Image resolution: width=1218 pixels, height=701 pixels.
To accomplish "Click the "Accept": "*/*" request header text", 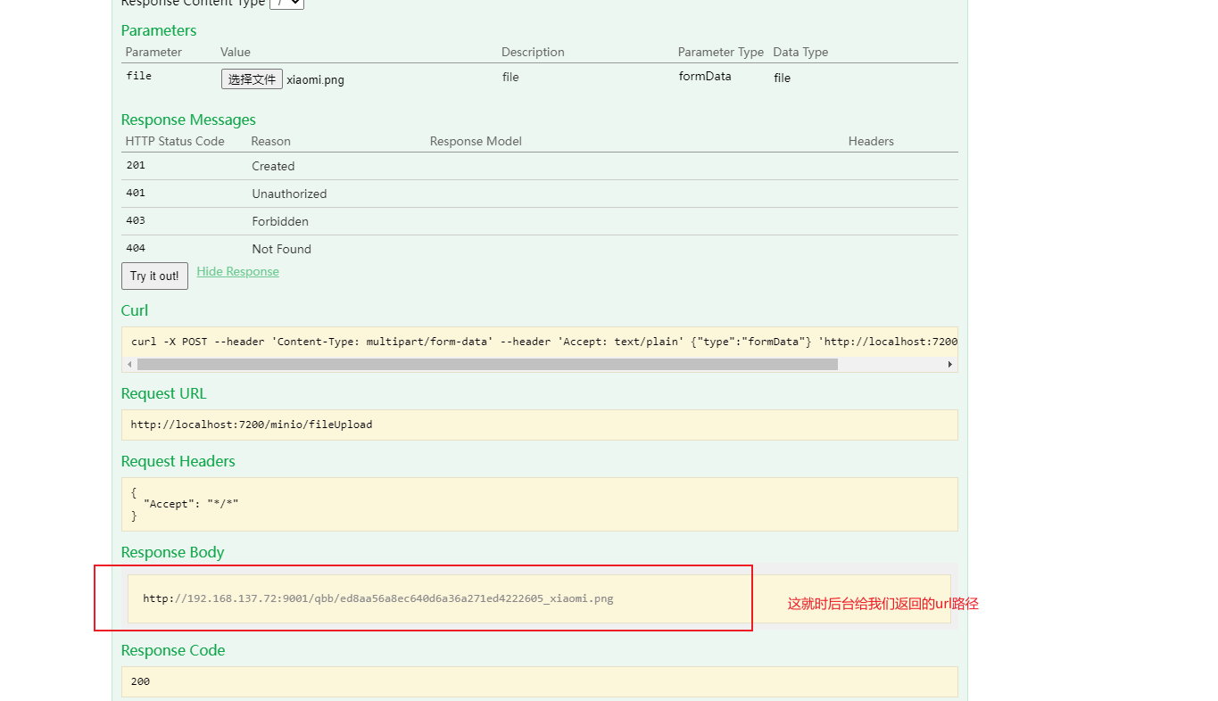I will click(x=191, y=504).
